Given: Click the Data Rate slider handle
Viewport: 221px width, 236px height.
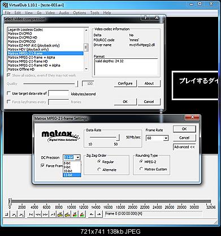Looking at the screenshot, I should pyautogui.click(x=118, y=138).
